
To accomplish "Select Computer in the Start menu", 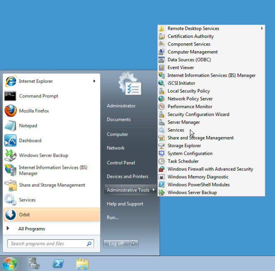I will click(117, 134).
